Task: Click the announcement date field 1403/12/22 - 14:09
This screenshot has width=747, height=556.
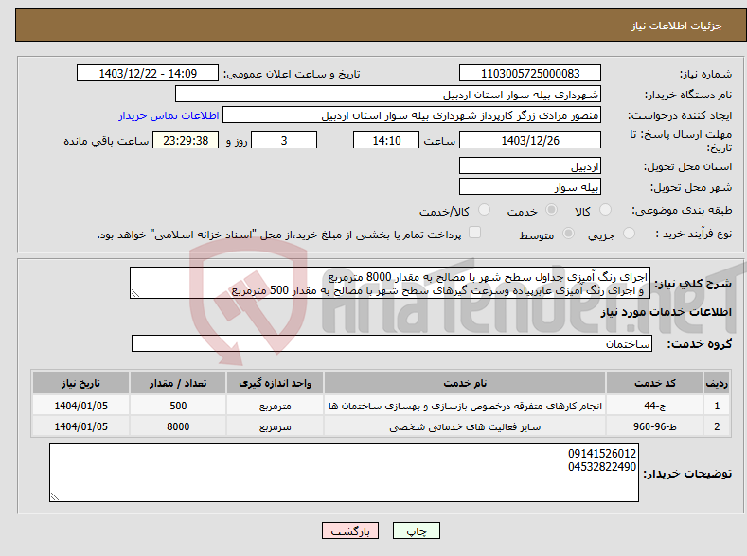Action: tap(147, 73)
